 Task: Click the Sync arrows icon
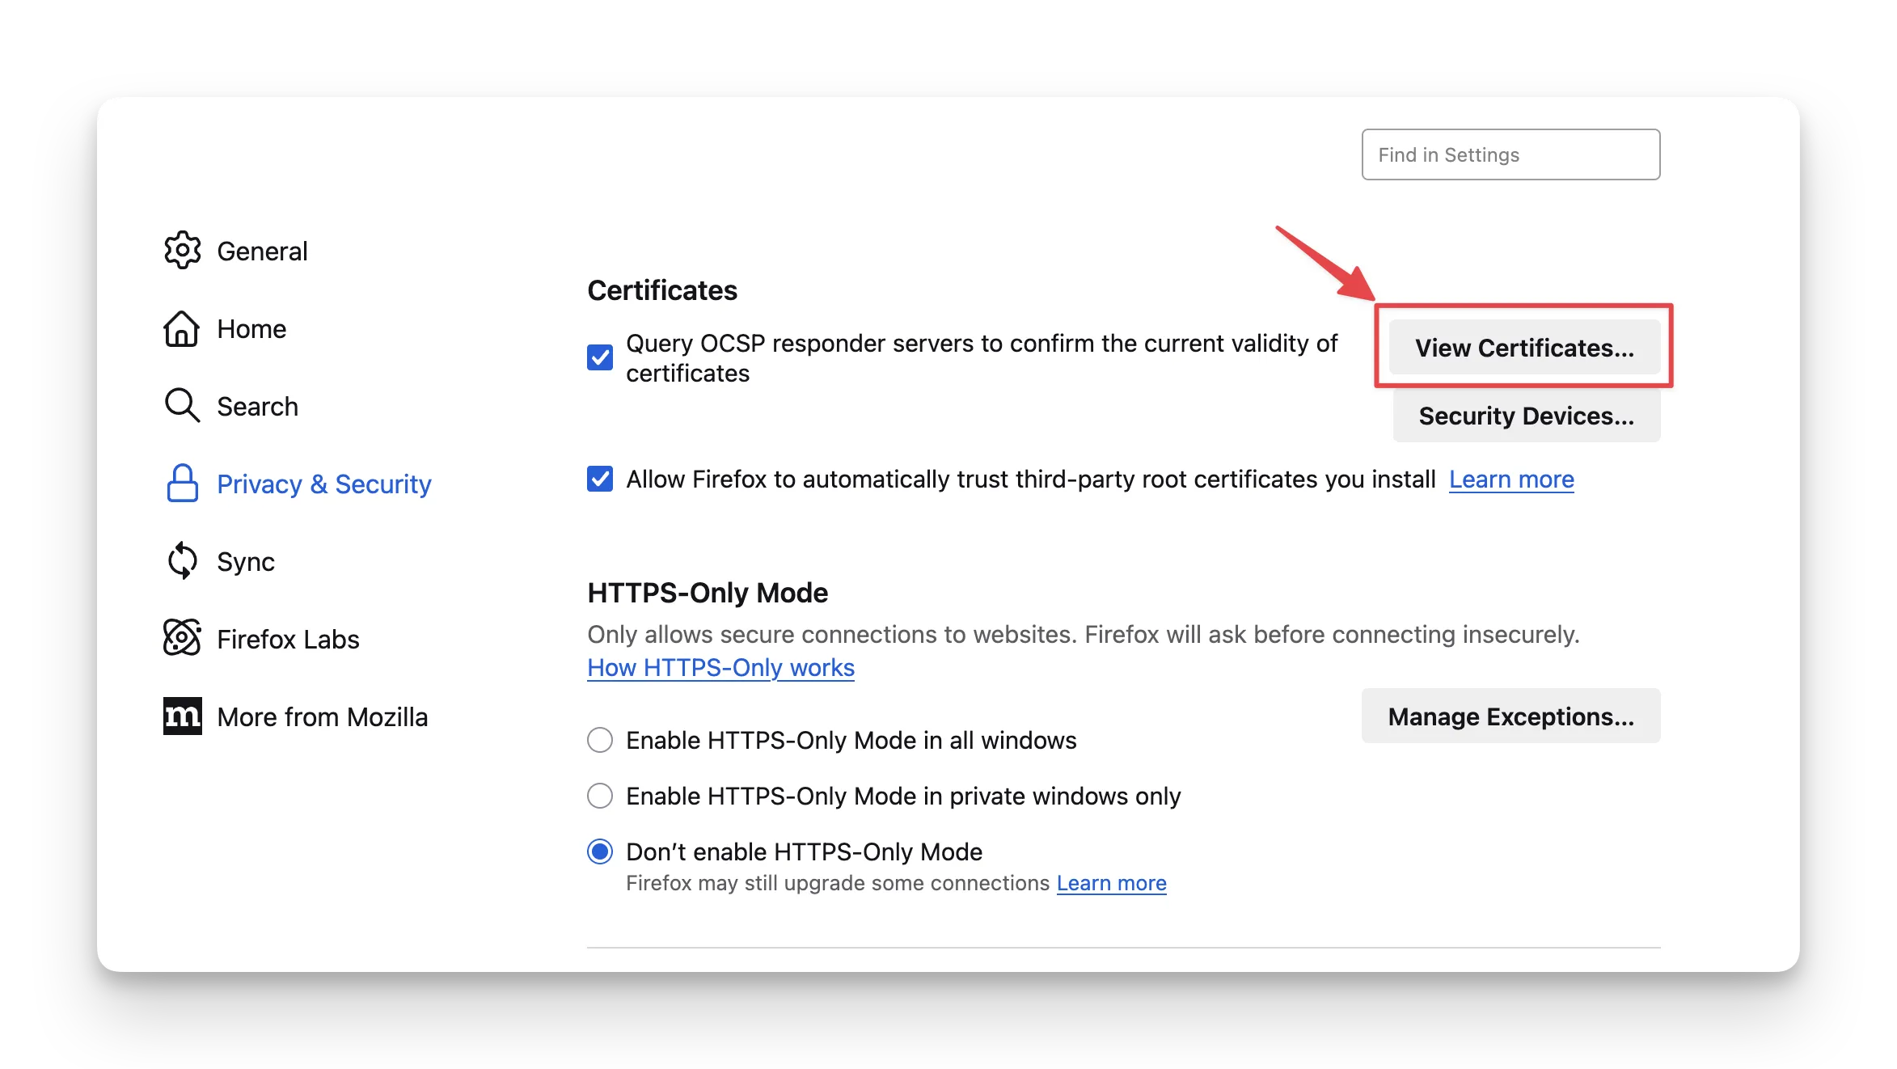(182, 561)
